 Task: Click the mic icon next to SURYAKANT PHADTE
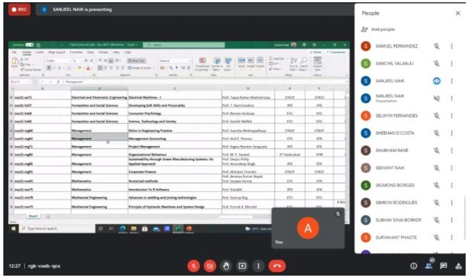pos(437,238)
